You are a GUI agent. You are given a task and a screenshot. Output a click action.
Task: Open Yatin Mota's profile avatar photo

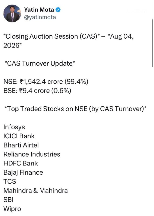point(12,13)
